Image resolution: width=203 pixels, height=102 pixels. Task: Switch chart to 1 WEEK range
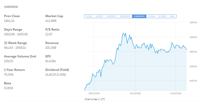tap(99, 16)
